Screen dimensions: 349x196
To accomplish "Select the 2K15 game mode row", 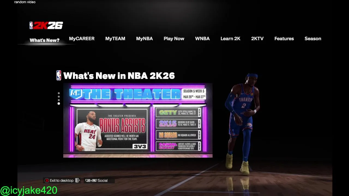I will [179, 124].
